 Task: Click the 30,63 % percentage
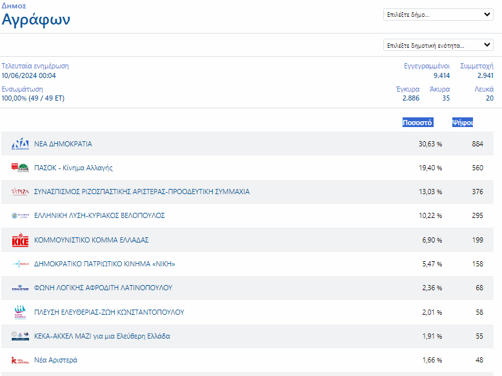click(x=430, y=144)
